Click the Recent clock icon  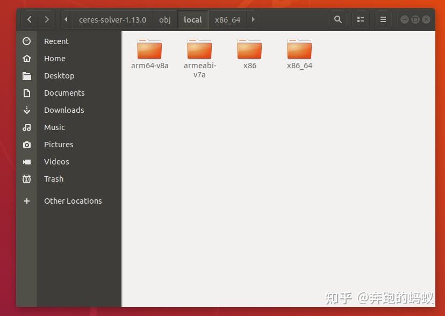click(x=27, y=41)
